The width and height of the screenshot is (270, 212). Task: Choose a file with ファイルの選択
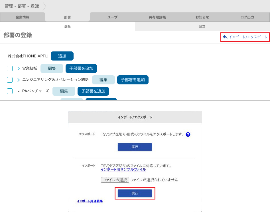click(x=115, y=180)
